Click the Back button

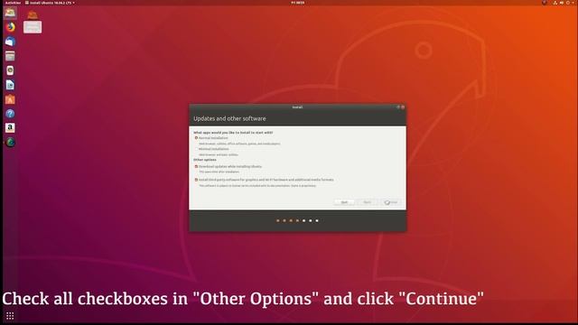click(368, 202)
